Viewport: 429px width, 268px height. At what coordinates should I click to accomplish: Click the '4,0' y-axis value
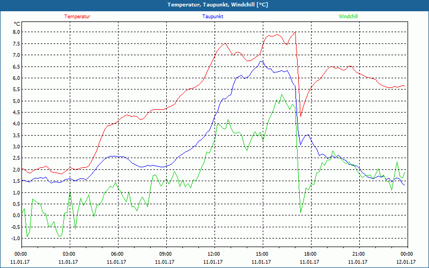17,124
